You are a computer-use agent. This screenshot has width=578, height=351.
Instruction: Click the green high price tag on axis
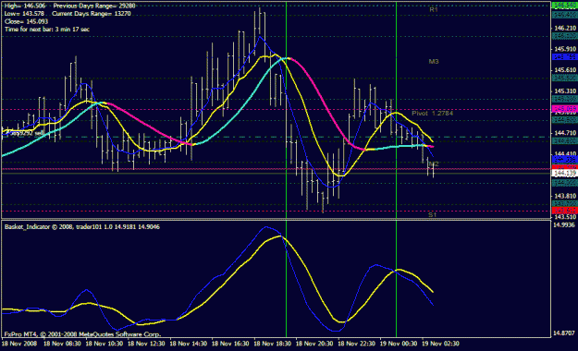click(x=564, y=6)
